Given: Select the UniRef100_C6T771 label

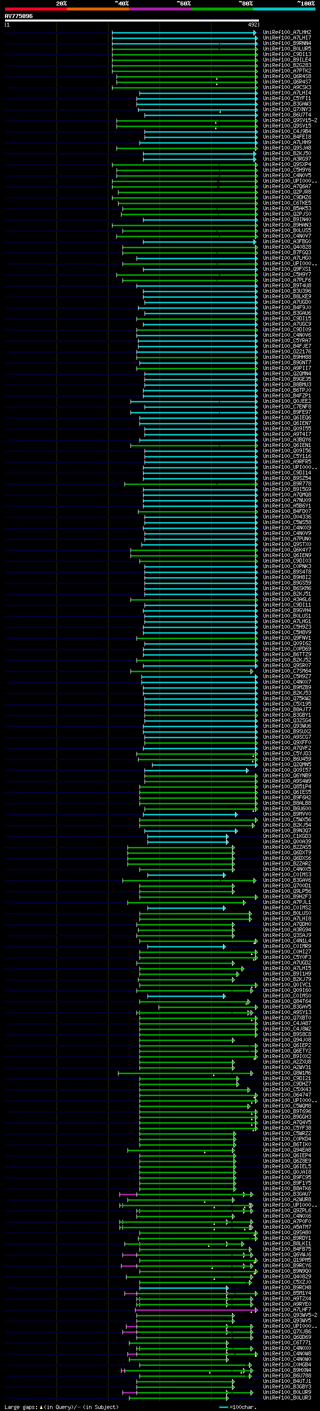Looking at the screenshot, I should click(x=287, y=1342).
